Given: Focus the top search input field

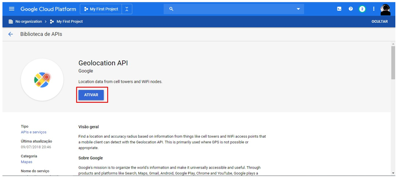Looking at the screenshot, I should click(234, 9).
